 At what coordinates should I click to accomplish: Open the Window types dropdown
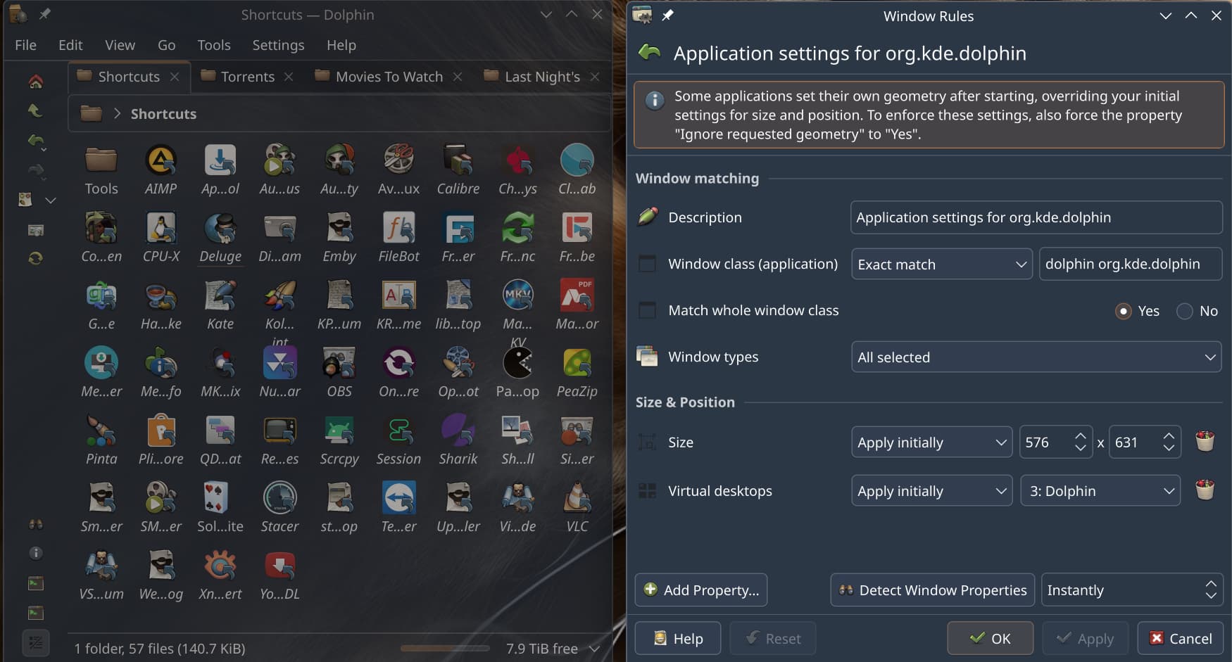coord(1036,357)
